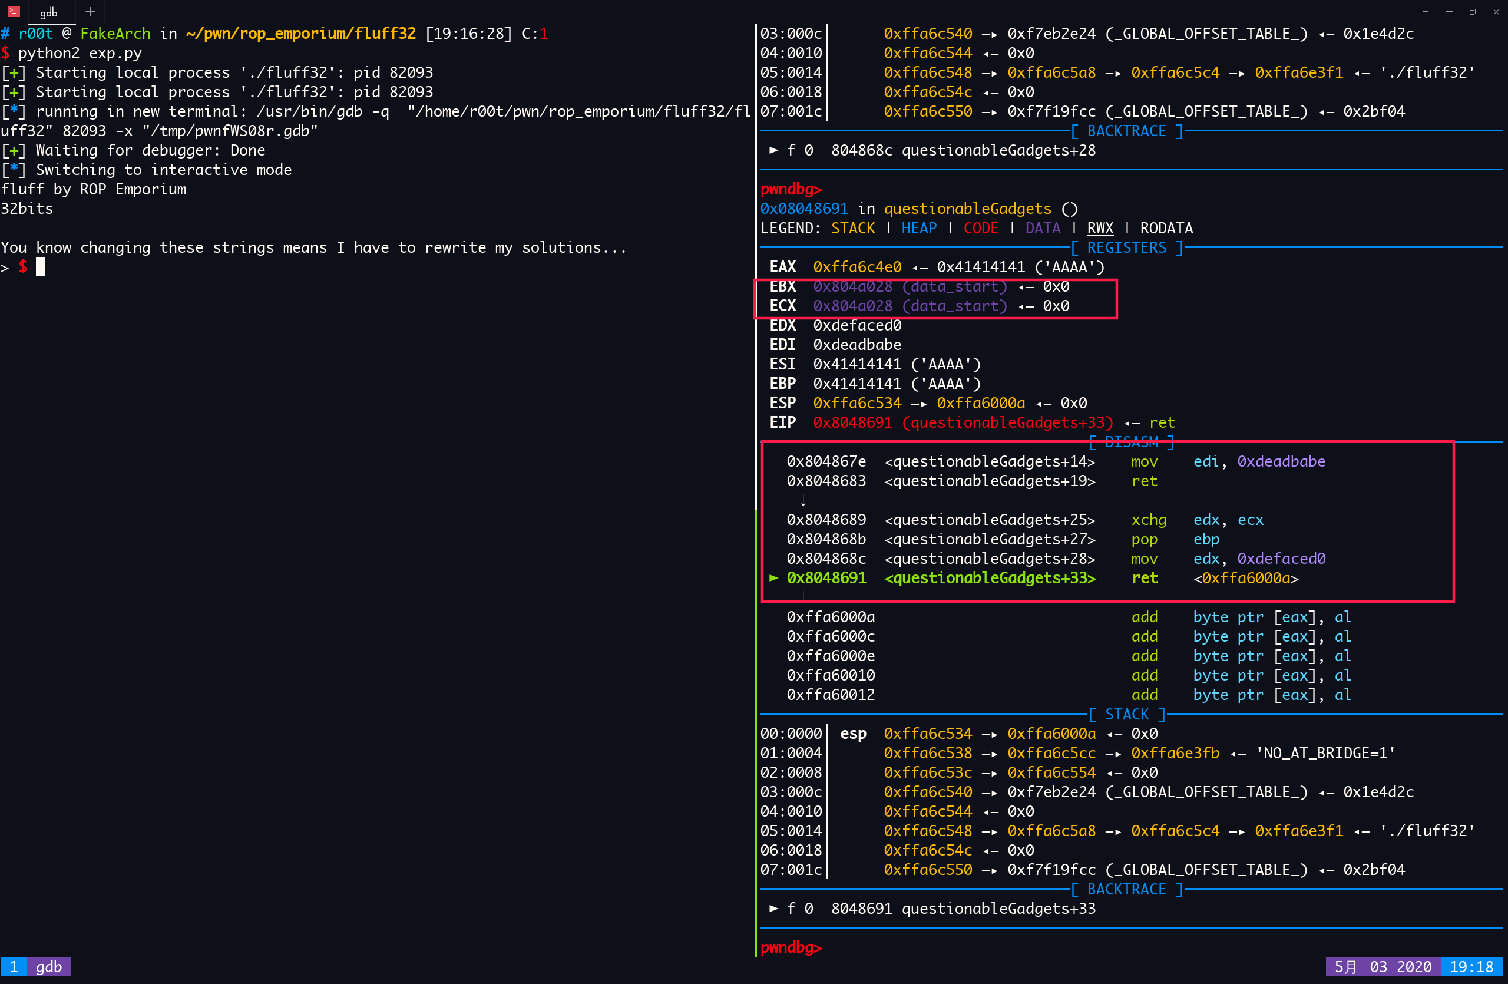
Task: Click the upper BACKTRACE section header
Action: click(x=1126, y=131)
